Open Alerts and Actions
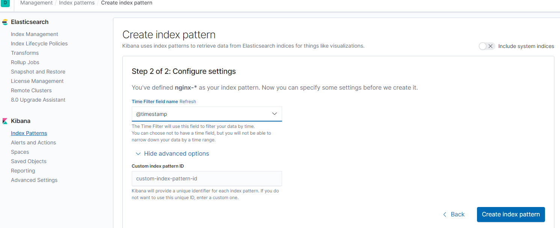 [33, 142]
